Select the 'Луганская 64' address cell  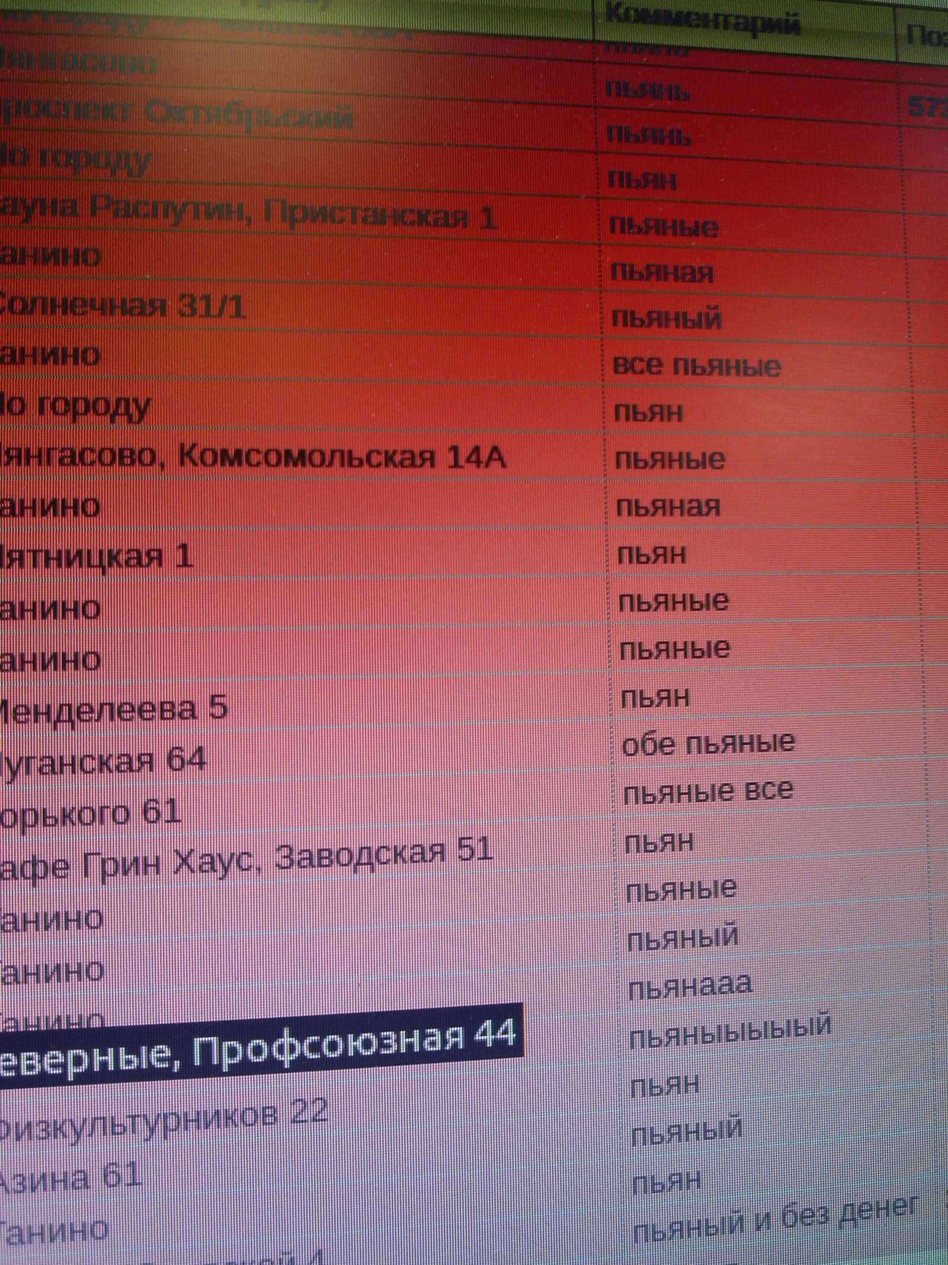pos(103,760)
